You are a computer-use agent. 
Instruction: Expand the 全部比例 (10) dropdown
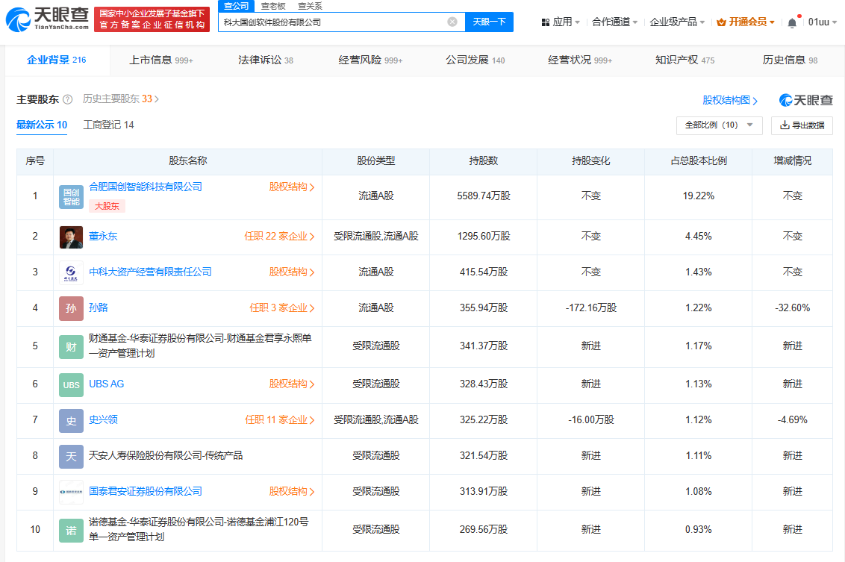(719, 125)
